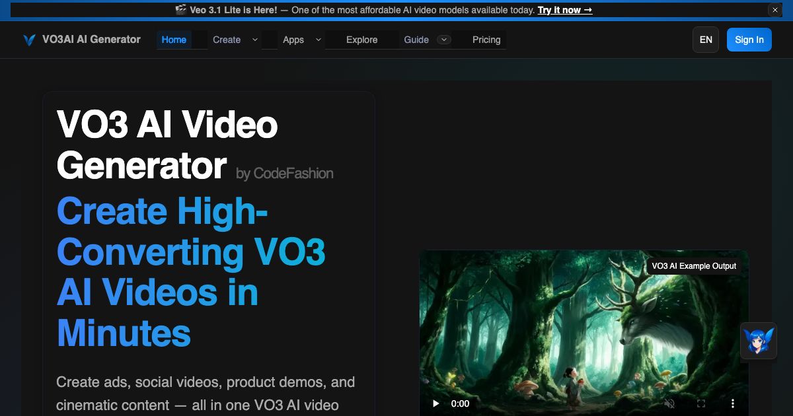Image resolution: width=793 pixels, height=416 pixels.
Task: Open the Pricing page
Action: click(486, 40)
